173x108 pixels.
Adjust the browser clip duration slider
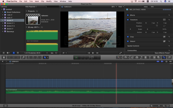(x=47, y=53)
